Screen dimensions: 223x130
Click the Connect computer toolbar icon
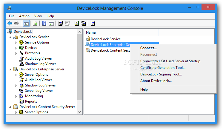61,23
